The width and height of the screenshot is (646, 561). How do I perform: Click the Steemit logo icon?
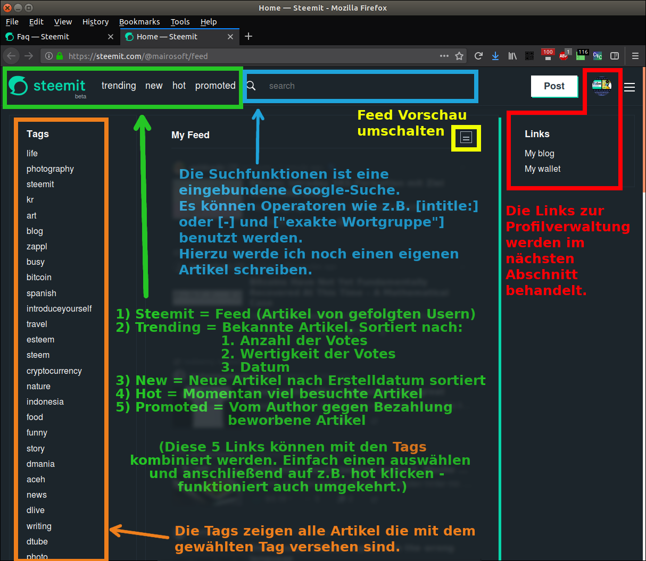point(18,86)
